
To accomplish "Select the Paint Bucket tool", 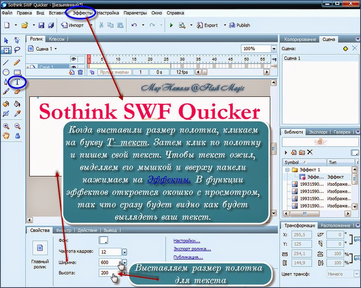I will point(17,104).
